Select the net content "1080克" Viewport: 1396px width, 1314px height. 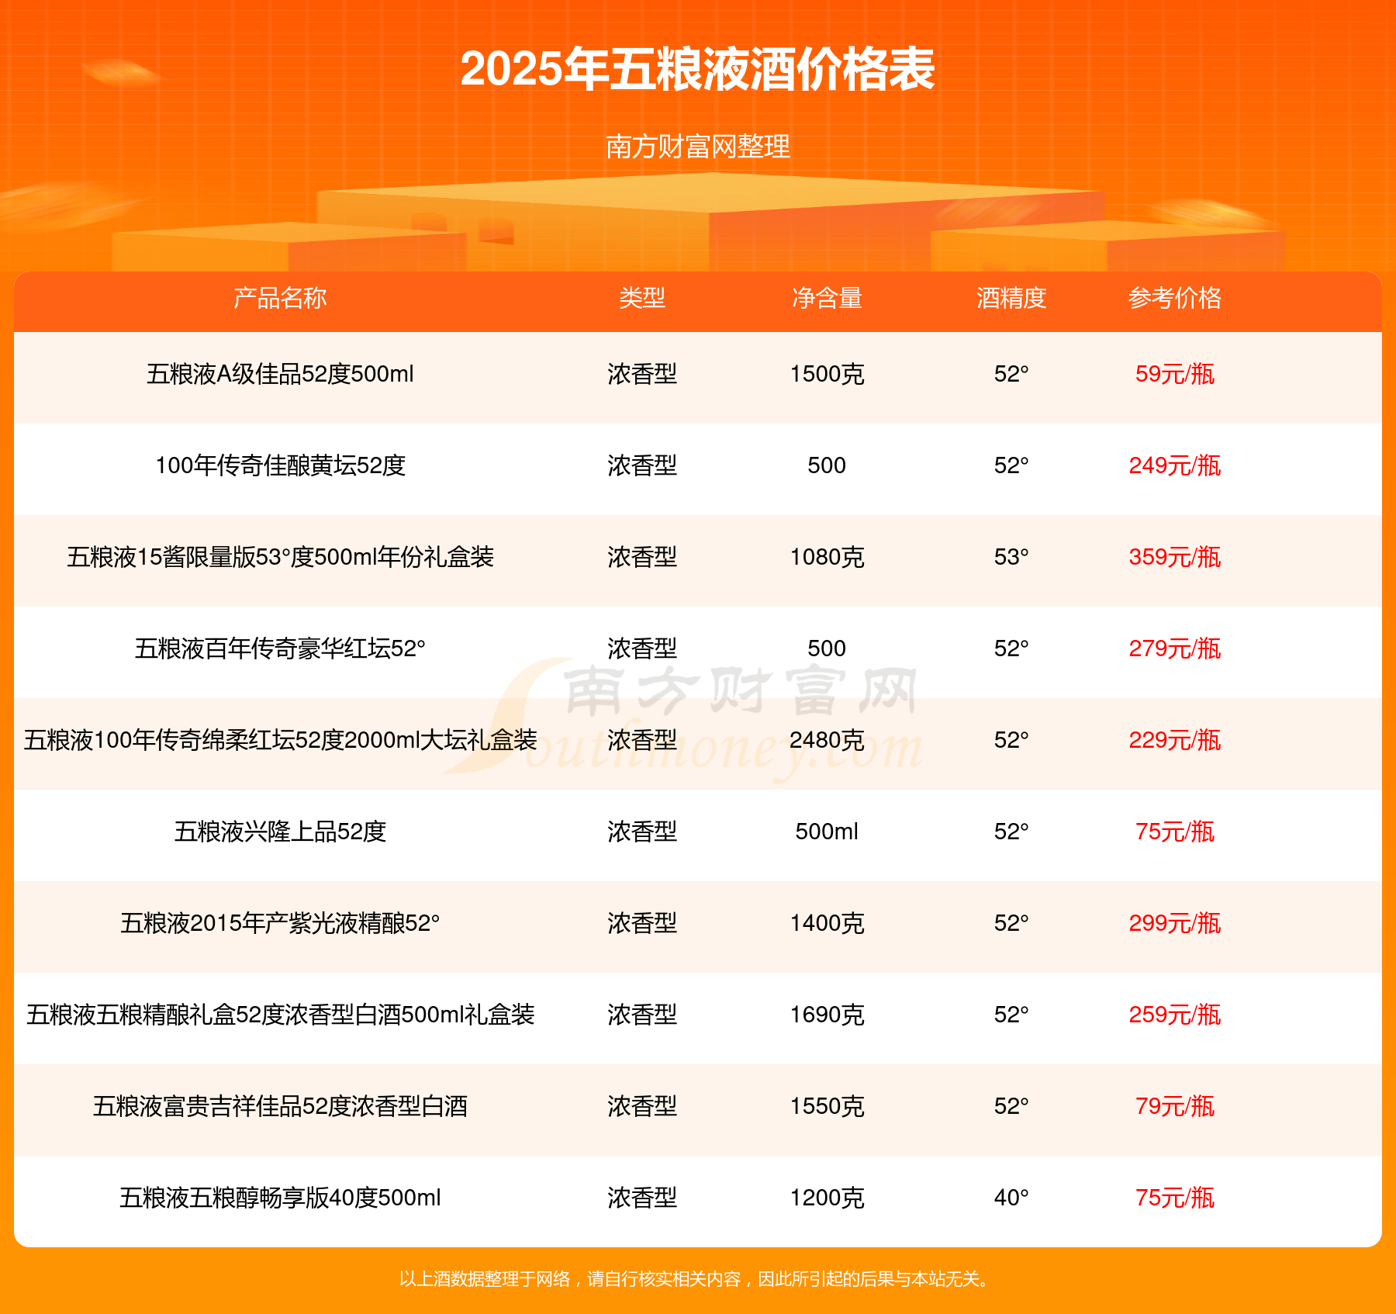[827, 557]
